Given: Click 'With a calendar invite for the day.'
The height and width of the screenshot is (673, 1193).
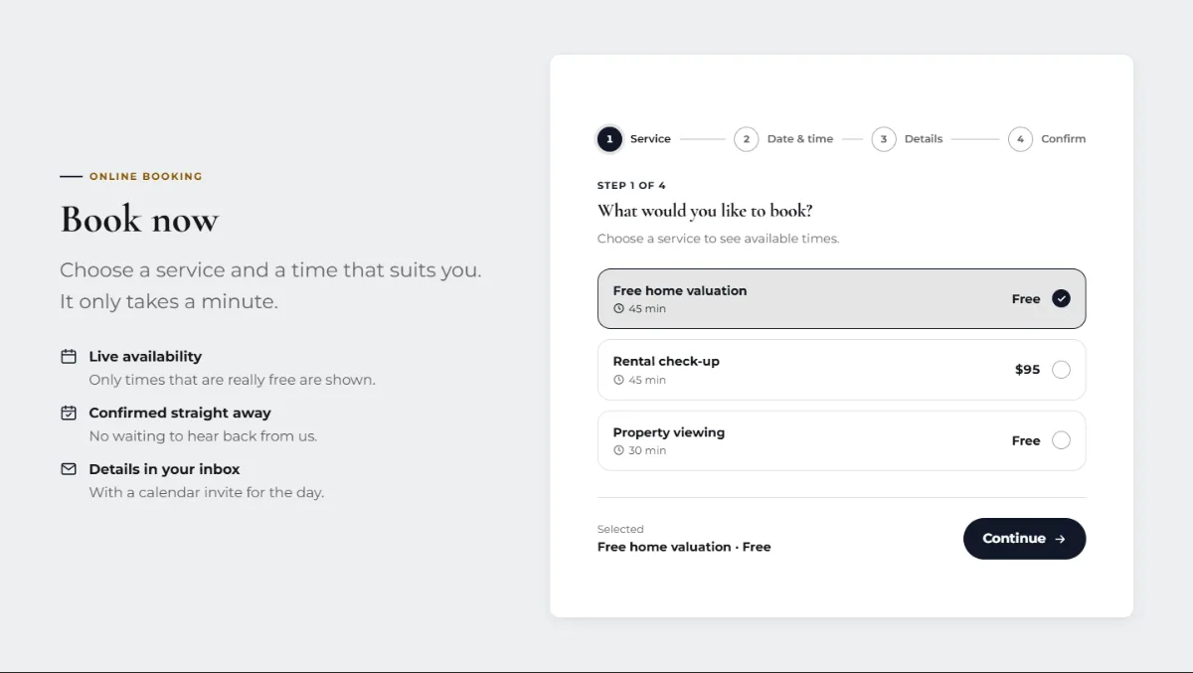Looking at the screenshot, I should 207,492.
